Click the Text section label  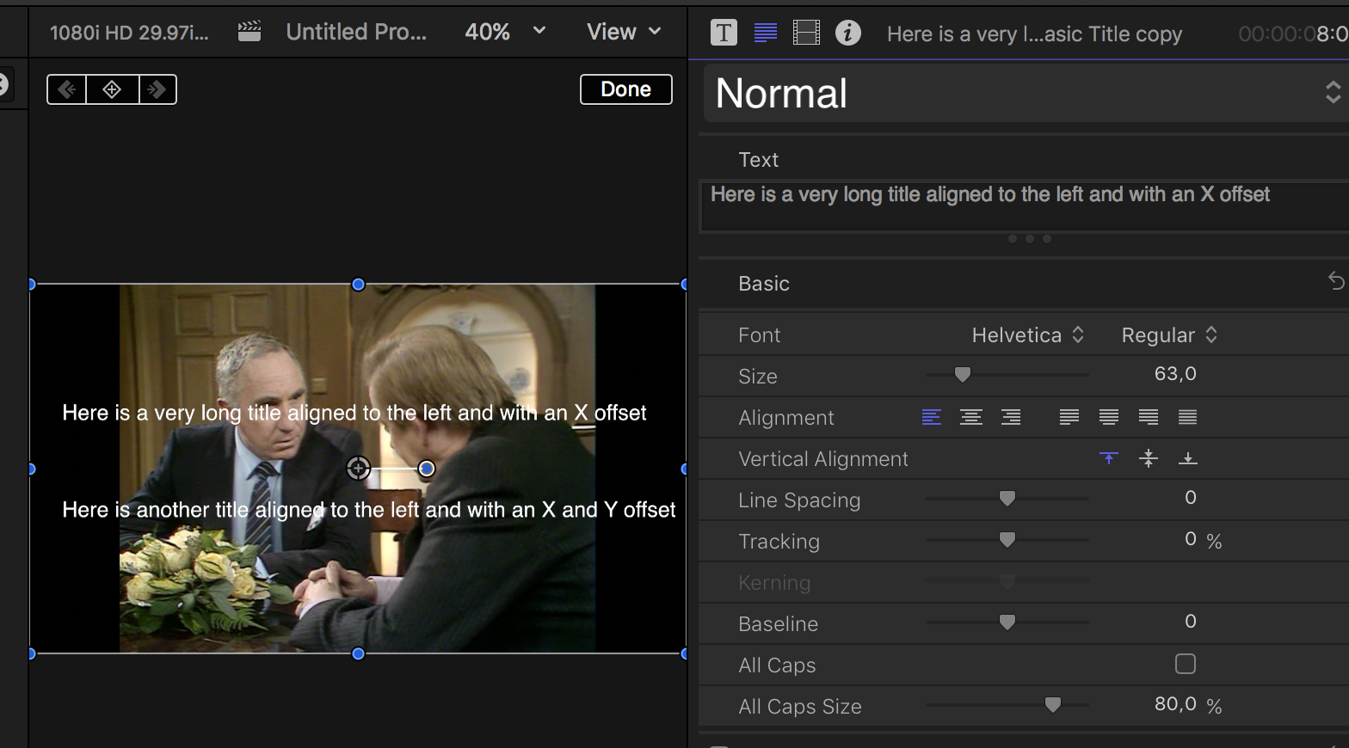click(758, 160)
